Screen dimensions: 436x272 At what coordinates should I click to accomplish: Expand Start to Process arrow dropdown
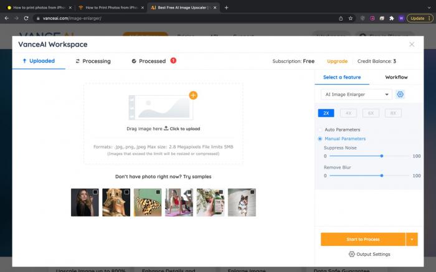pyautogui.click(x=412, y=239)
